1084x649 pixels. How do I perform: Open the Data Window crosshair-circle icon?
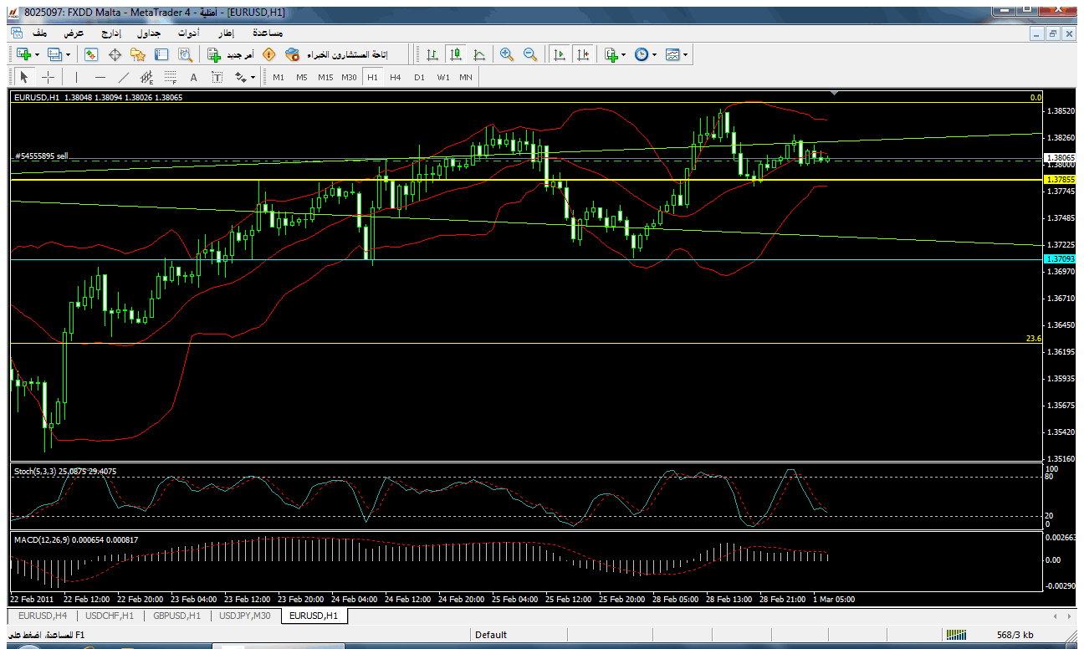115,54
